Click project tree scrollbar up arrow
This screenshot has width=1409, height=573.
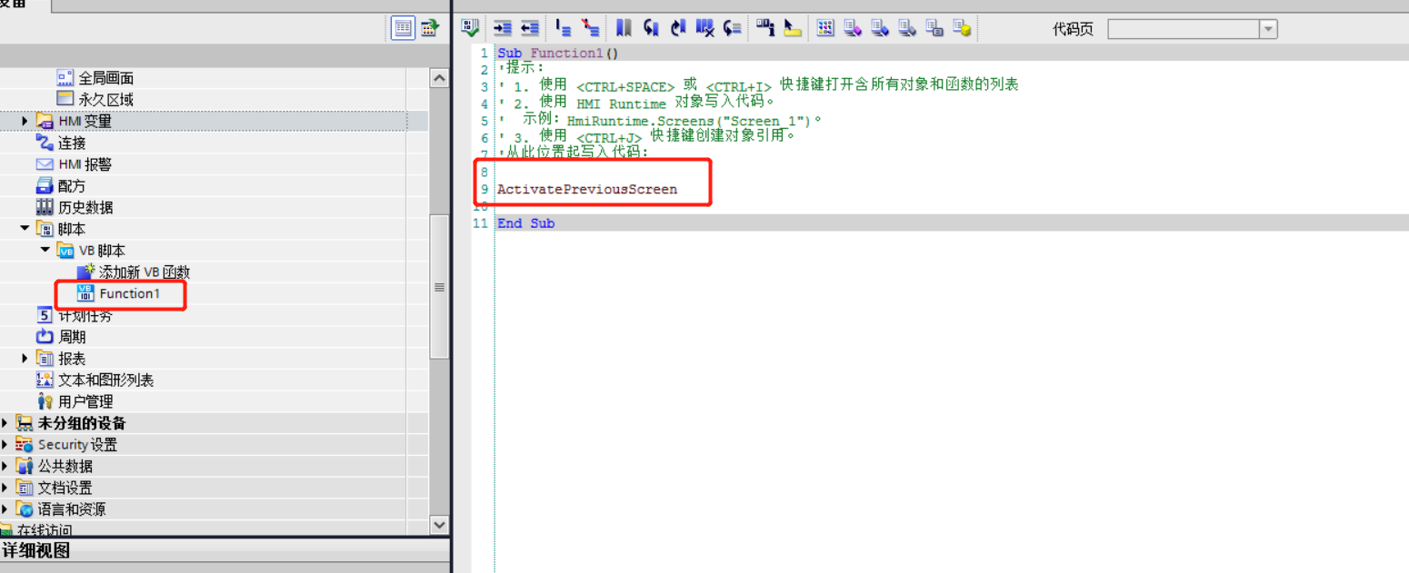[439, 78]
